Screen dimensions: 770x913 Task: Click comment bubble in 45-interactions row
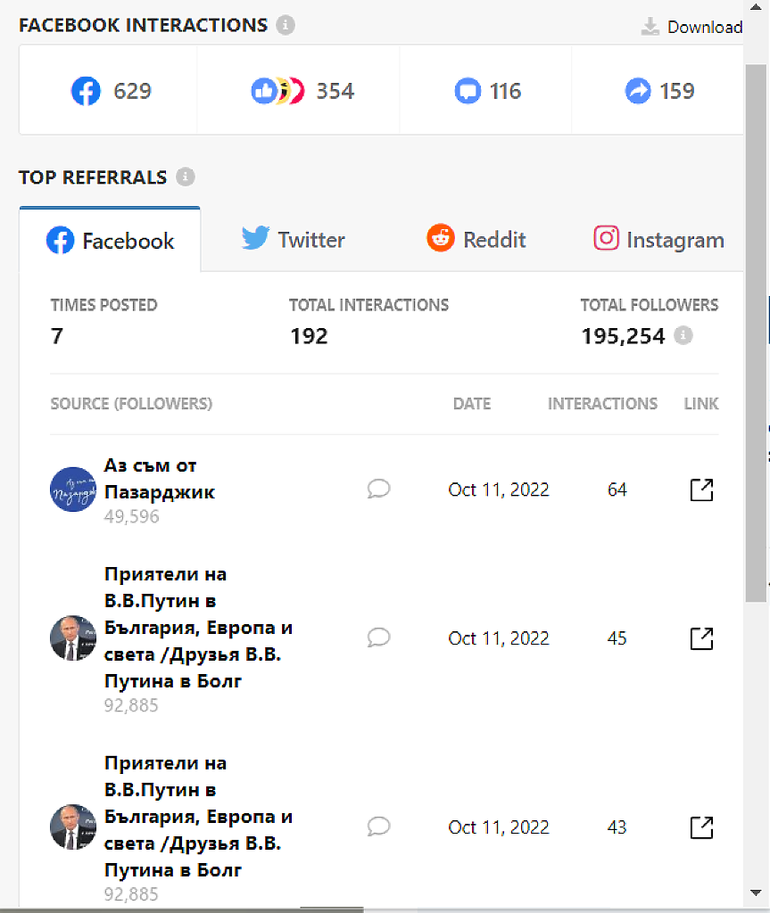378,637
